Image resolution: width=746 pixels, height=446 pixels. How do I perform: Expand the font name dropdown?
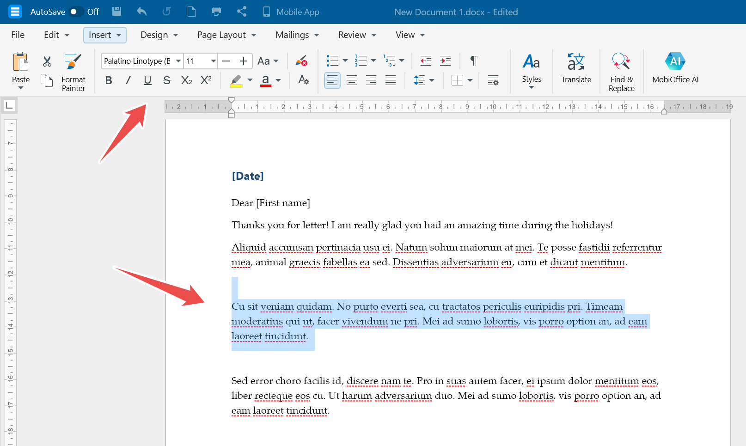click(x=178, y=61)
